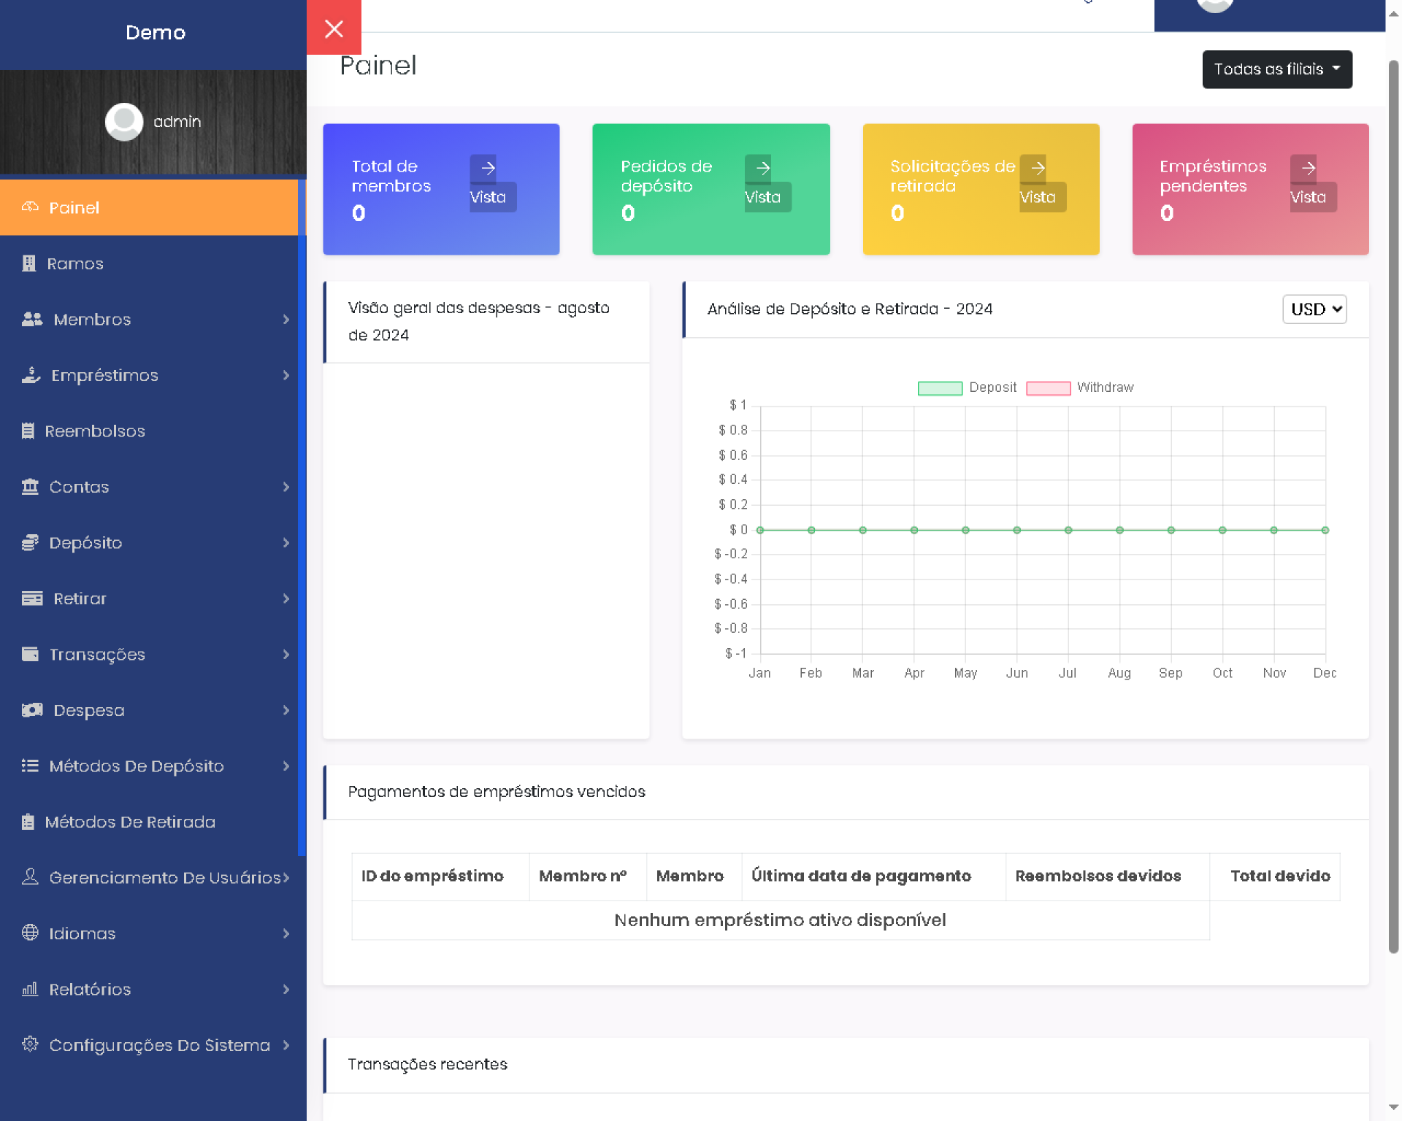Click the admin profile avatar
The width and height of the screenshot is (1402, 1121).
click(x=123, y=121)
